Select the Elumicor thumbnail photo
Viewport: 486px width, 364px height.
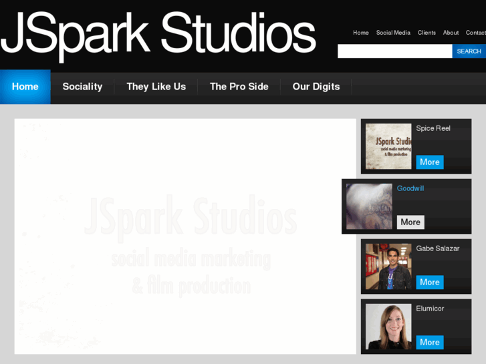[x=388, y=327]
